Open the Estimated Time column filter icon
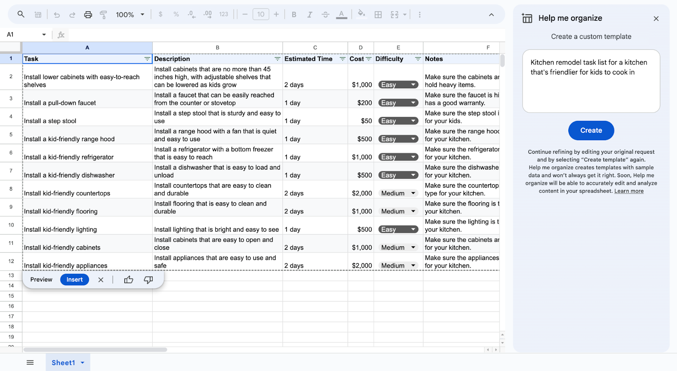Screen dimensions: 677x371 [x=343, y=59]
